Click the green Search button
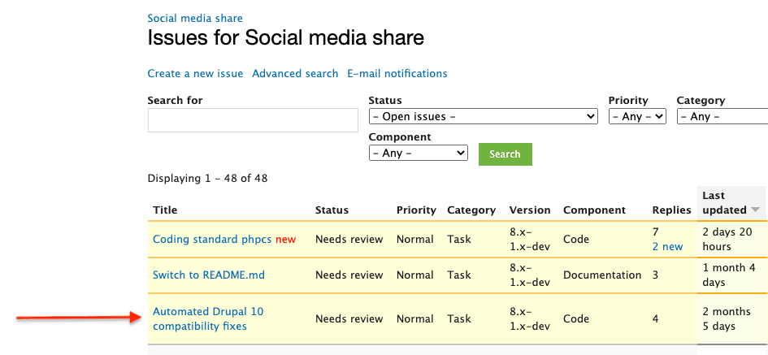 coord(505,154)
